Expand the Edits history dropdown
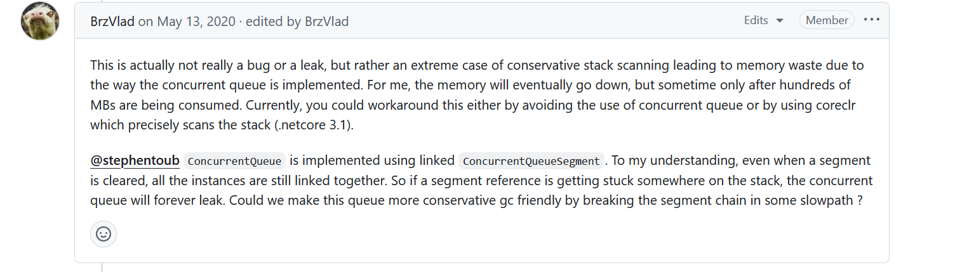 point(763,20)
